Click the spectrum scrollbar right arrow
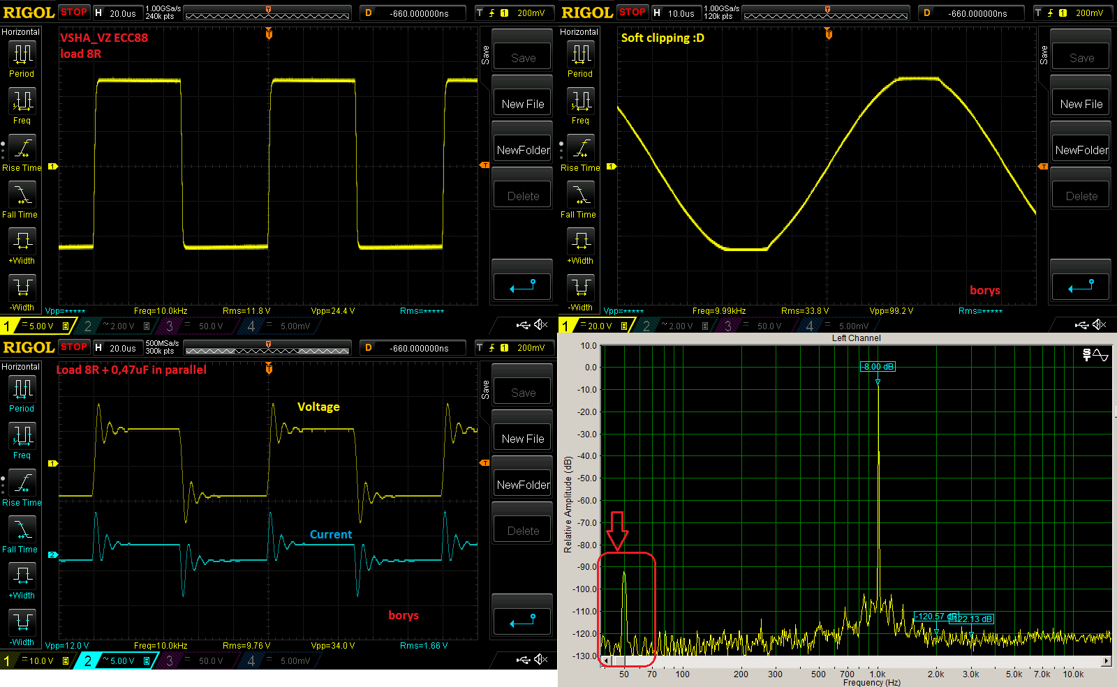This screenshot has height=687, width=1117. click(x=1106, y=660)
